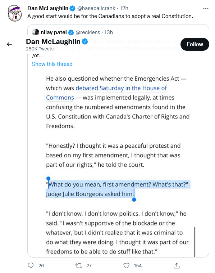Screen dimensions: 215x273
Task: Click the 13h quoted tweet timestamp
Action: 109,32
